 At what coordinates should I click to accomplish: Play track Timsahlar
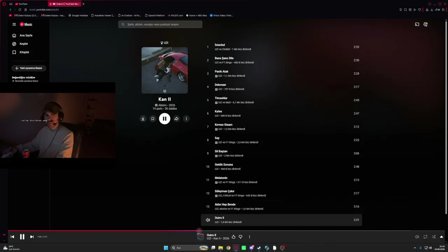(281, 100)
